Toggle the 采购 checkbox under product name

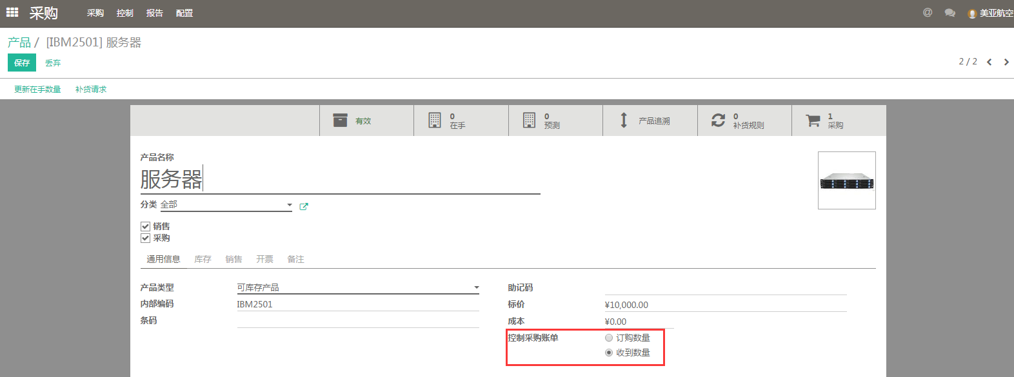145,238
